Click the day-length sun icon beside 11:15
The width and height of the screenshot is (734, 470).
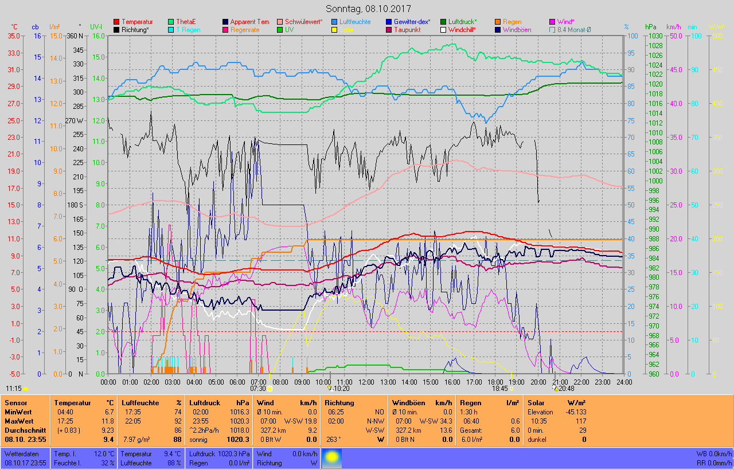tap(25, 388)
